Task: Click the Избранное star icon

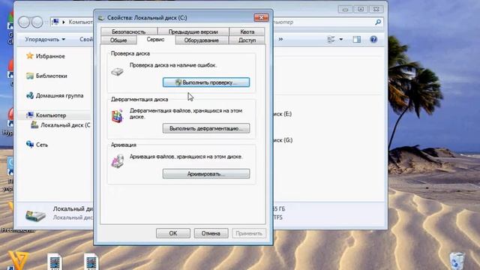Action: [x=30, y=55]
